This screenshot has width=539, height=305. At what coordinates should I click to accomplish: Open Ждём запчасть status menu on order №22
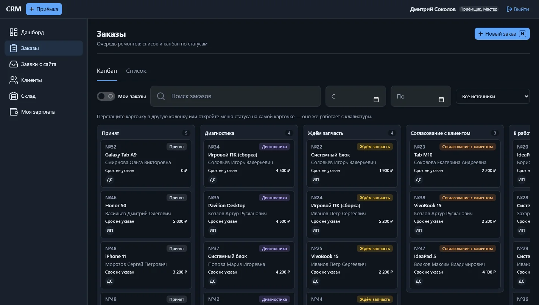click(375, 147)
